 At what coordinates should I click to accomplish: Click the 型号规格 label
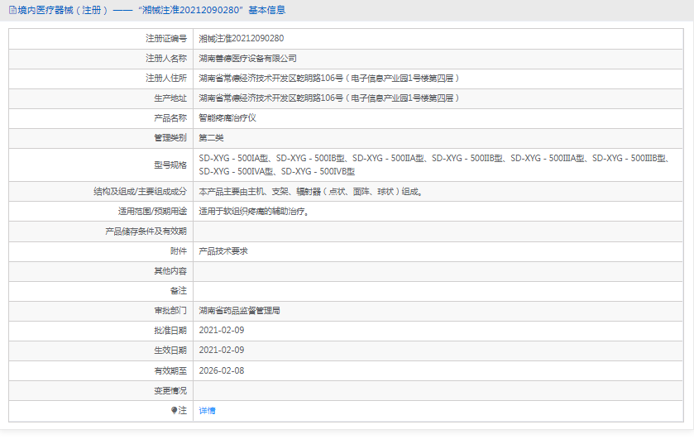click(170, 165)
